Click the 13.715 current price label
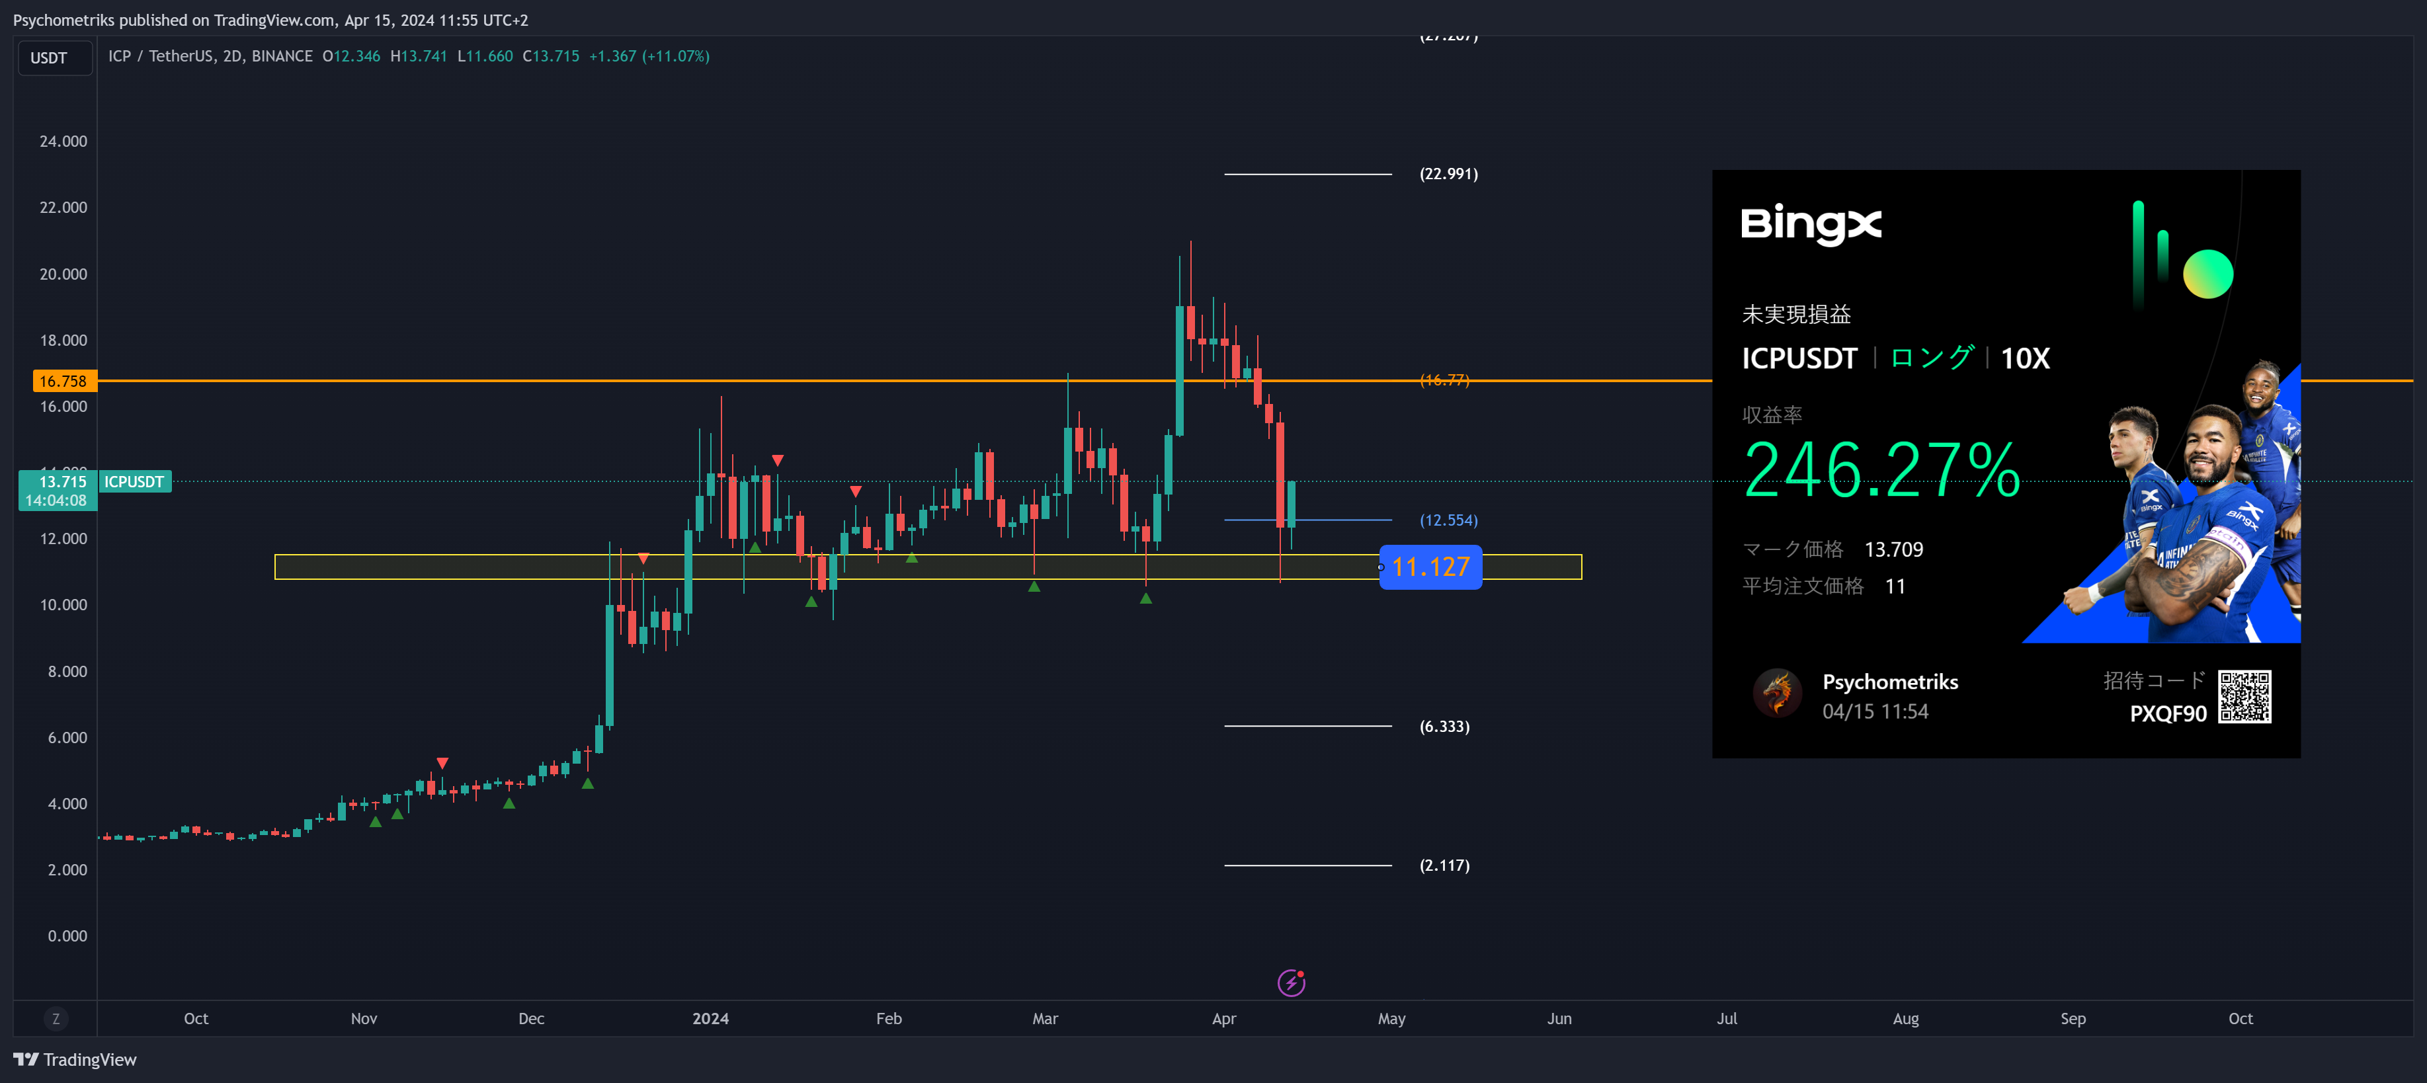2427x1083 pixels. pos(56,490)
